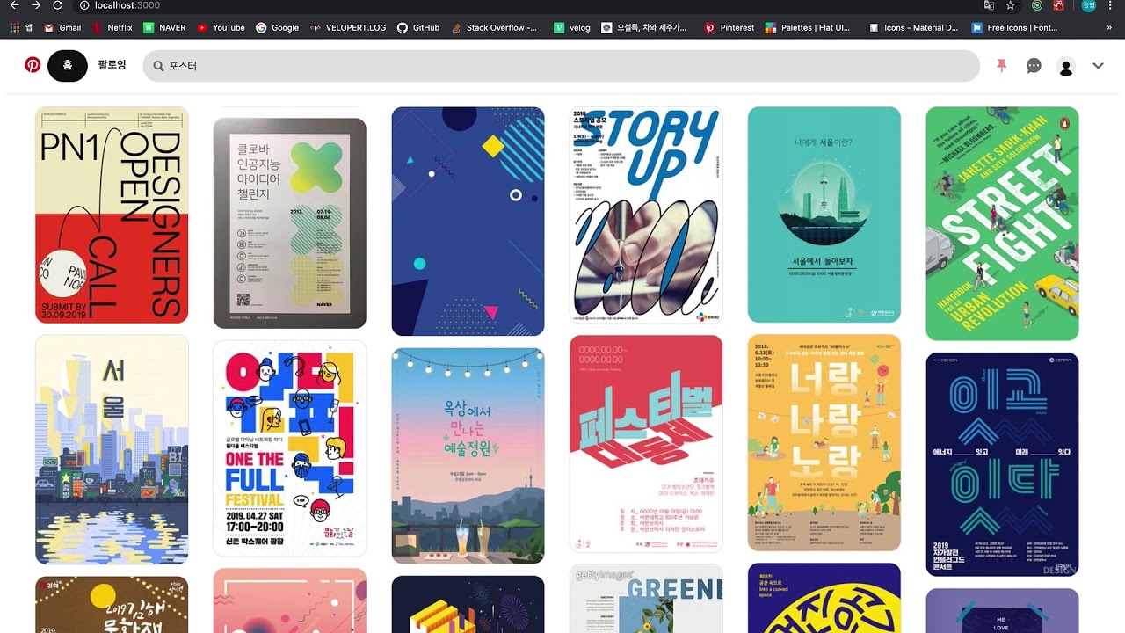The image size is (1125, 633).
Task: Click the Pinterest logo icon
Action: [x=33, y=65]
